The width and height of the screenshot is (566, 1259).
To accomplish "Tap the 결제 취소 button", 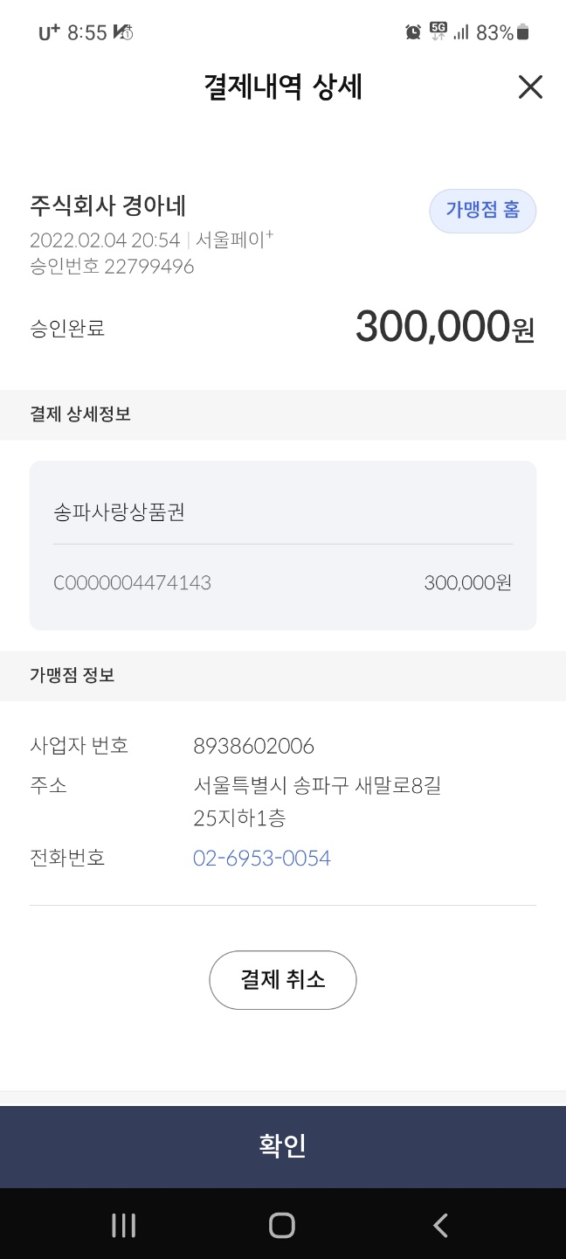I will pos(283,980).
